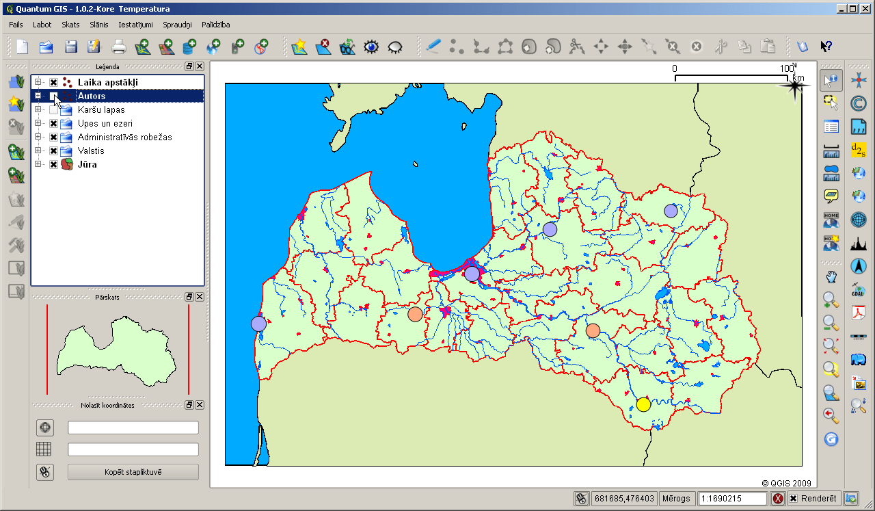The image size is (875, 511).
Task: Toggle editing with the blue pencil icon
Action: pyautogui.click(x=433, y=47)
